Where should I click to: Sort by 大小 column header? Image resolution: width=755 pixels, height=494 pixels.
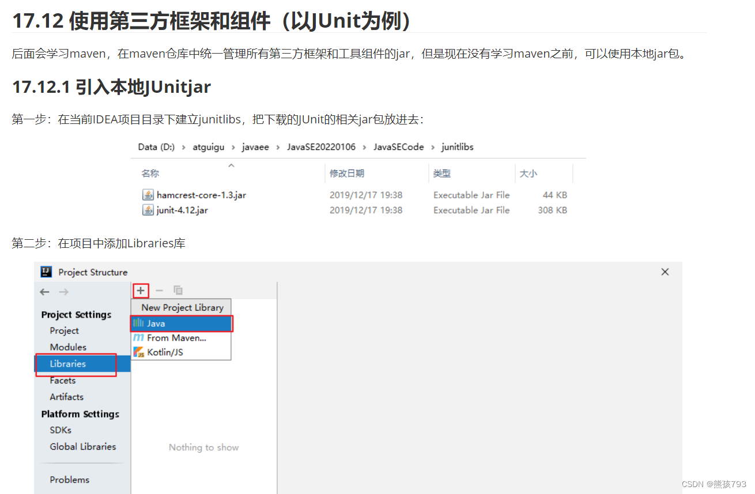pyautogui.click(x=528, y=174)
